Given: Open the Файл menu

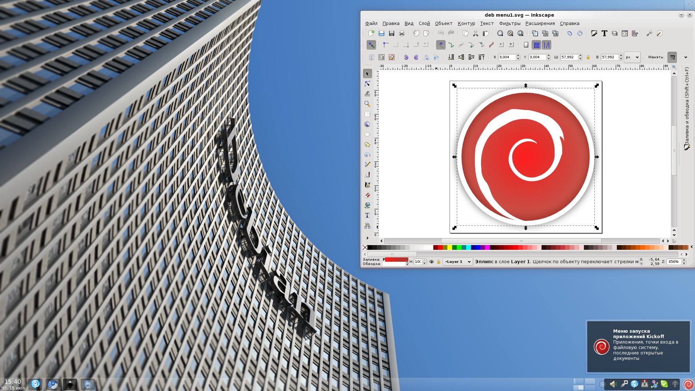Looking at the screenshot, I should pos(371,24).
